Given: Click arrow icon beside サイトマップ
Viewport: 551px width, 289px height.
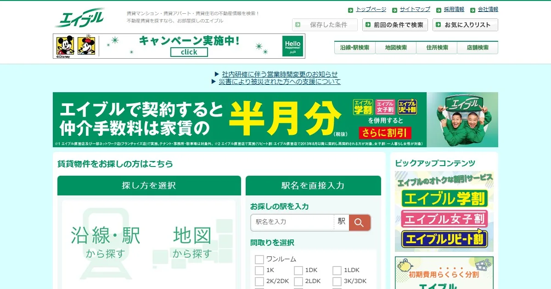Looking at the screenshot, I should pos(394,10).
